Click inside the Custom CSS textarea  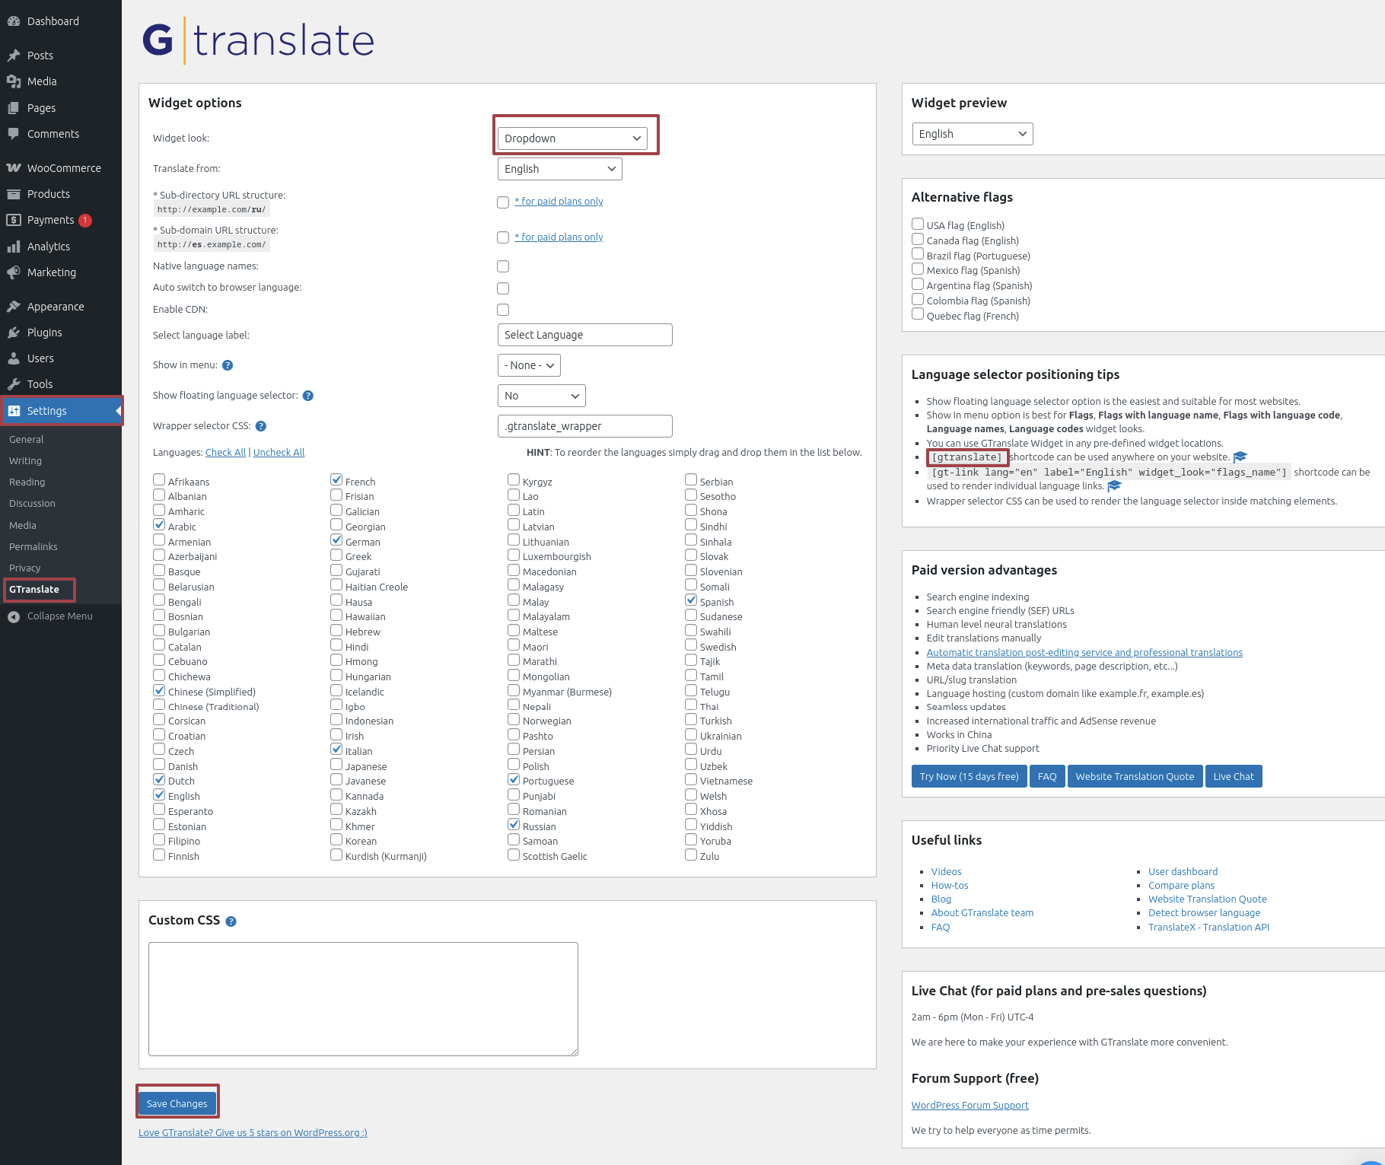point(363,999)
